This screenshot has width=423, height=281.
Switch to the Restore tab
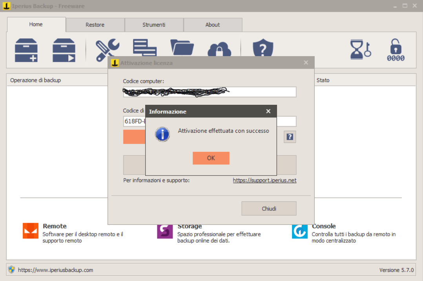pyautogui.click(x=95, y=25)
